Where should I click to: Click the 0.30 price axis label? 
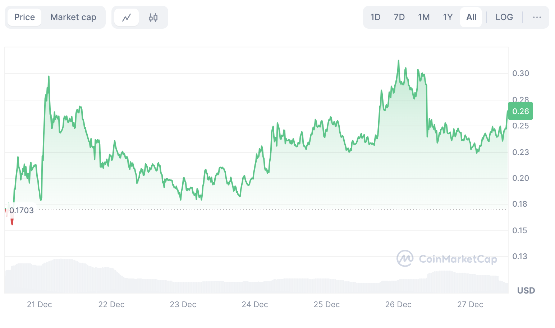coord(520,74)
